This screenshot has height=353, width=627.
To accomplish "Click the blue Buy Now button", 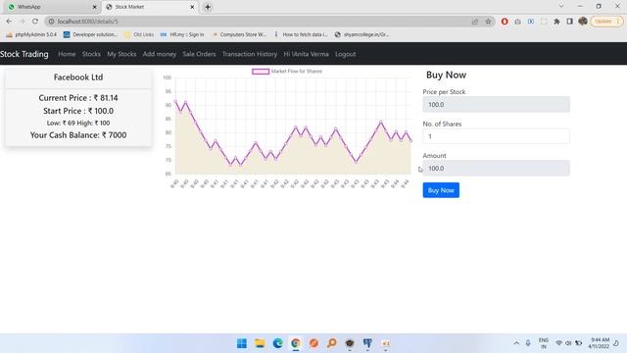I will pos(441,190).
